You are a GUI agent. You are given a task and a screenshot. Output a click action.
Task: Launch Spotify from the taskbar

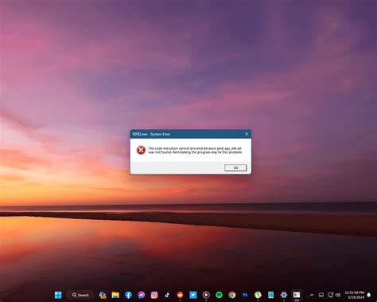(x=219, y=295)
